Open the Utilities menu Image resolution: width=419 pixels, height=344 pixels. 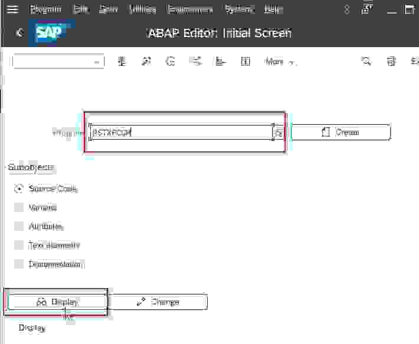point(142,9)
